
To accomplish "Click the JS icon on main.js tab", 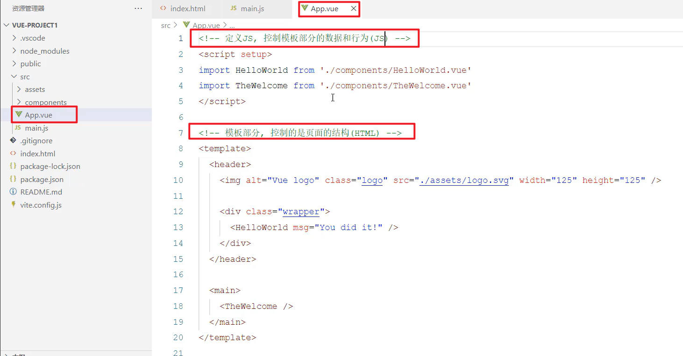I will point(233,8).
